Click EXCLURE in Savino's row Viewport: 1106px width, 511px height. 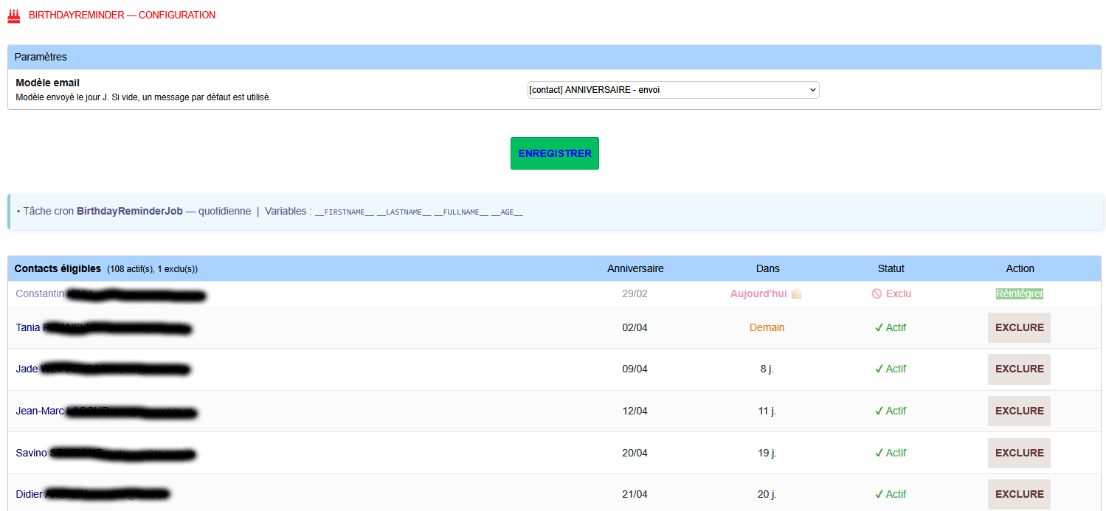1019,453
